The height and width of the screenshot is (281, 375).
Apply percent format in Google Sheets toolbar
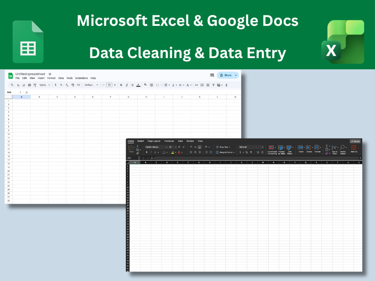click(x=61, y=85)
